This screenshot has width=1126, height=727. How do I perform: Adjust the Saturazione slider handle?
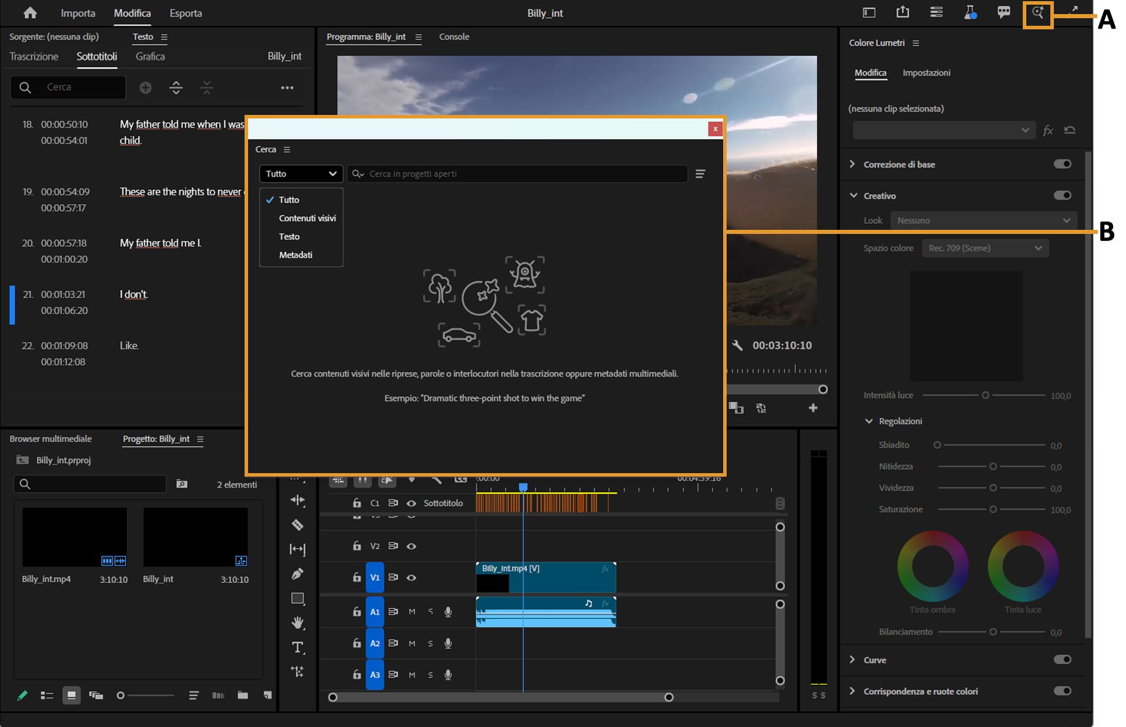(x=993, y=509)
